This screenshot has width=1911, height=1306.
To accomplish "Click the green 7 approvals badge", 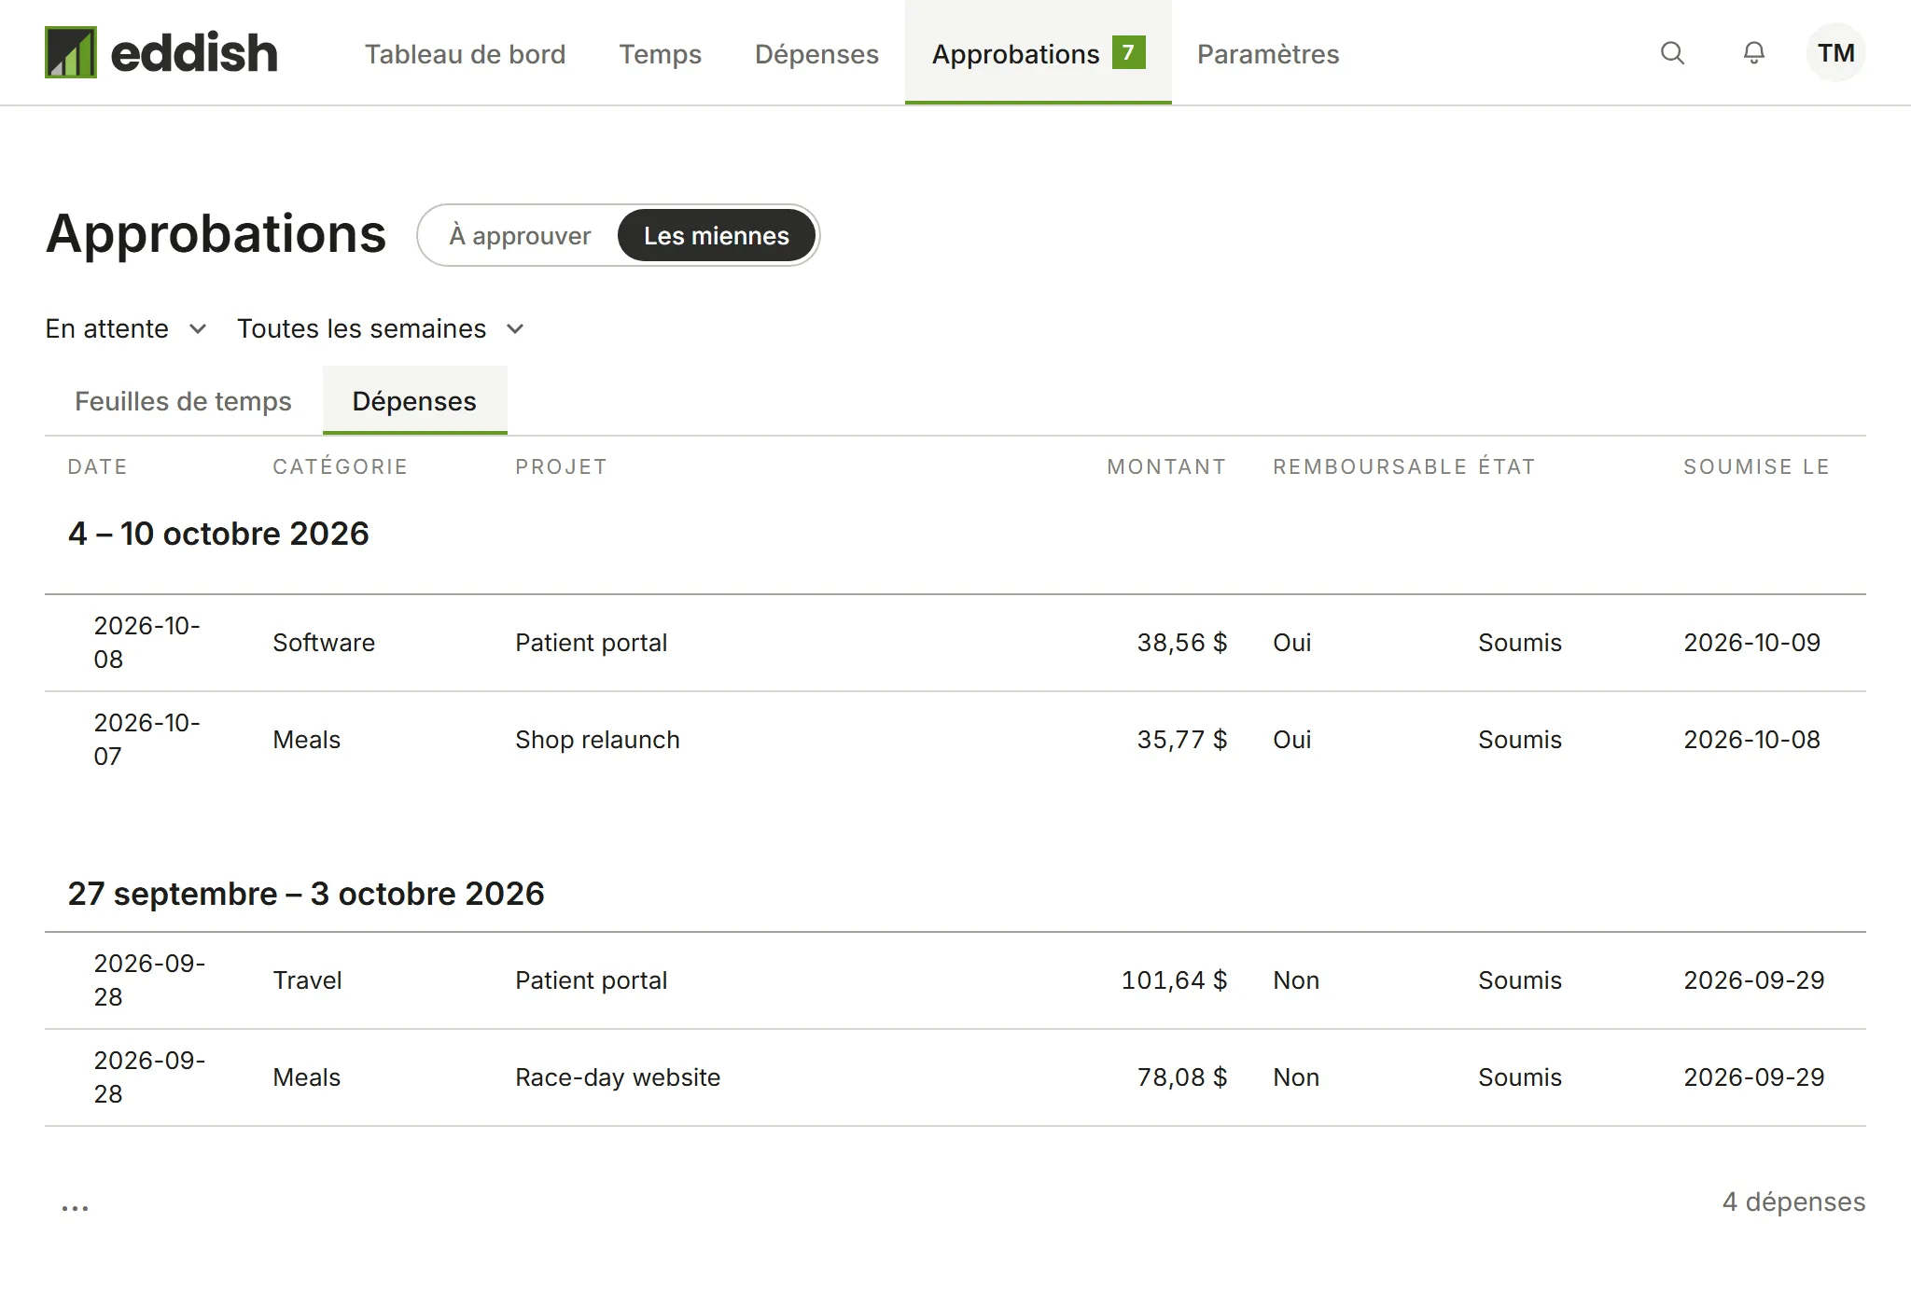I will (x=1128, y=52).
